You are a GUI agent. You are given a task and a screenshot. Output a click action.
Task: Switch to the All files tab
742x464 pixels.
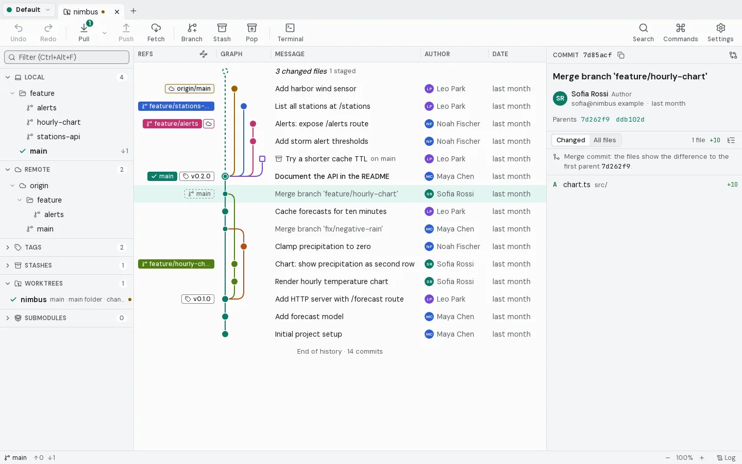(604, 140)
